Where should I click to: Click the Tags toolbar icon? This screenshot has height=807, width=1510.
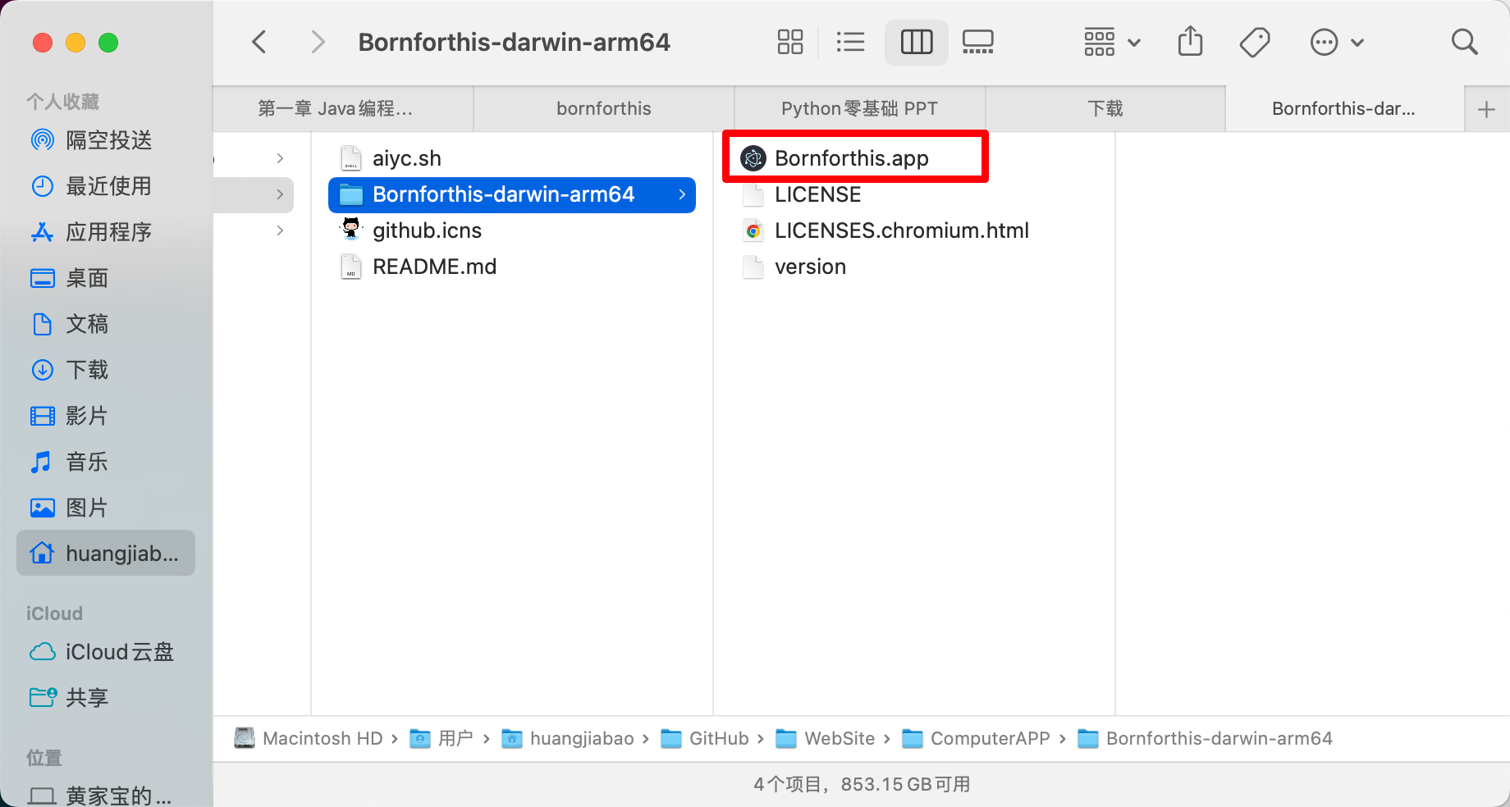[x=1255, y=42]
